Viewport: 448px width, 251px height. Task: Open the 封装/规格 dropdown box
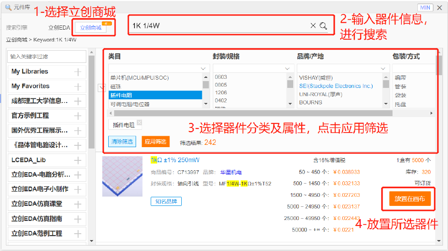(x=253, y=68)
